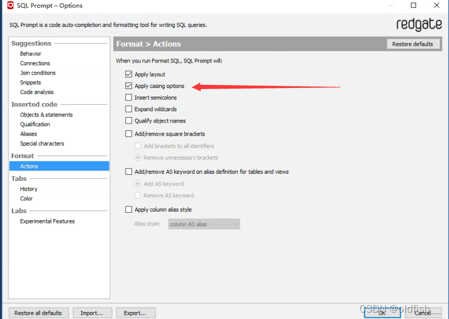The height and width of the screenshot is (319, 449).
Task: Select Objects & statements page
Action: pyautogui.click(x=46, y=114)
